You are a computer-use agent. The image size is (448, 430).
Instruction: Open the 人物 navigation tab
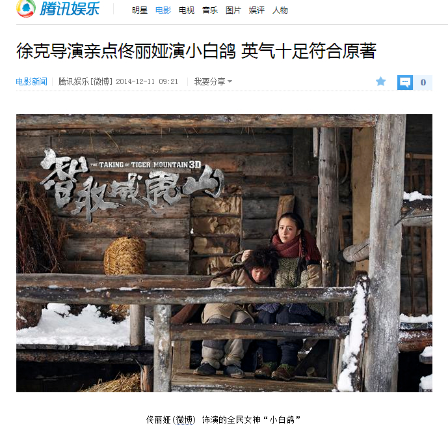[280, 10]
